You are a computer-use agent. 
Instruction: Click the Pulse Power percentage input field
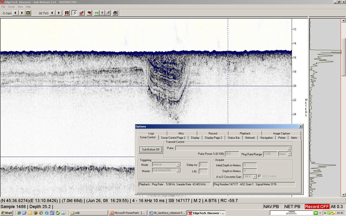click(232, 154)
